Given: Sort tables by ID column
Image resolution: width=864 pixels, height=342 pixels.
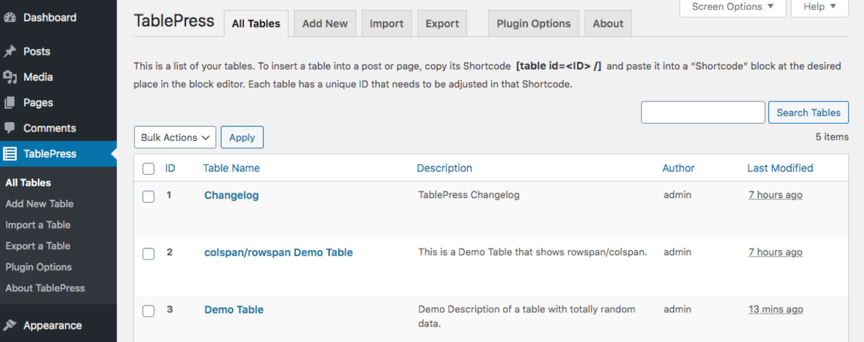Looking at the screenshot, I should [x=170, y=168].
